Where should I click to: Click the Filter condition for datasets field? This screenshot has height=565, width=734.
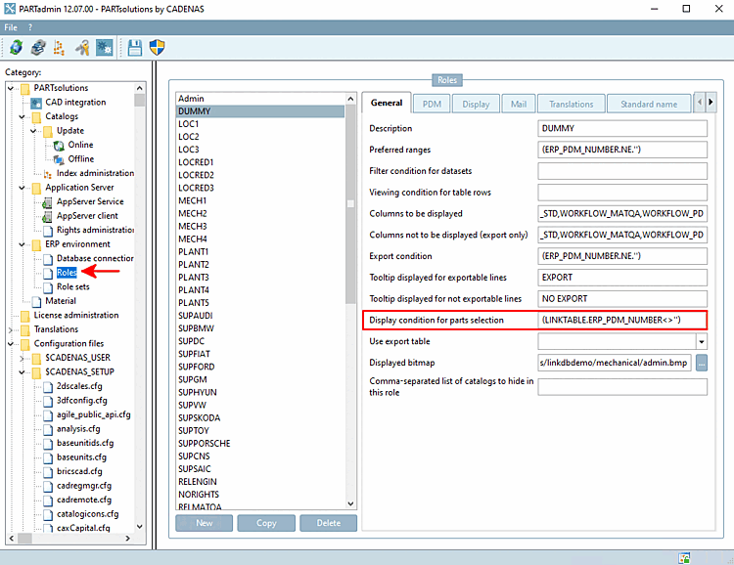[x=622, y=171]
